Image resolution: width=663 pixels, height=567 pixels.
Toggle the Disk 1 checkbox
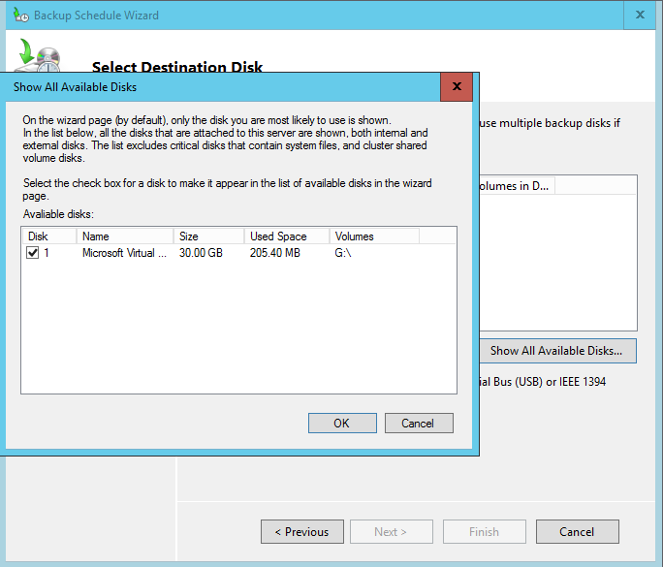click(x=33, y=253)
